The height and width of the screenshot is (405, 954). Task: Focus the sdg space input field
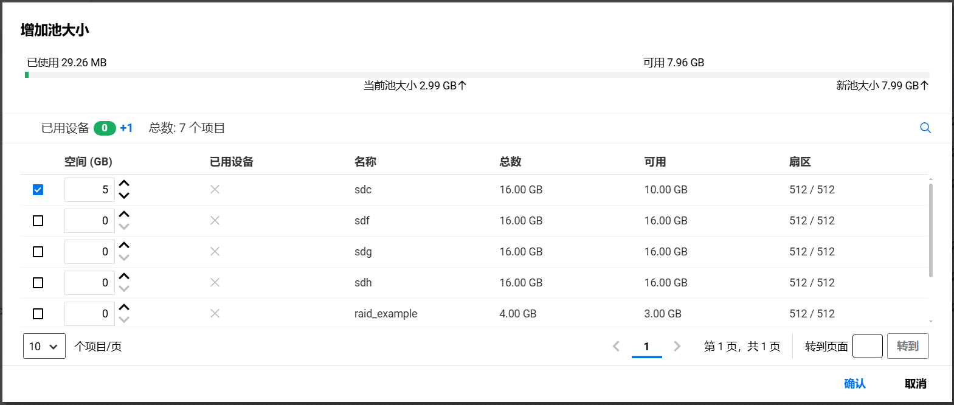pos(89,252)
